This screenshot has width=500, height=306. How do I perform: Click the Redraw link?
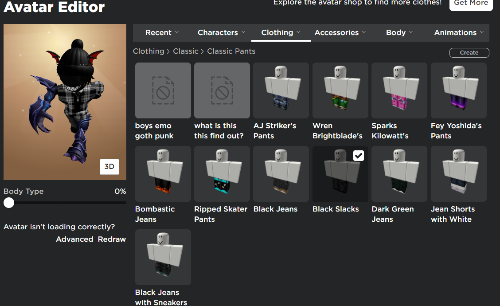(112, 239)
